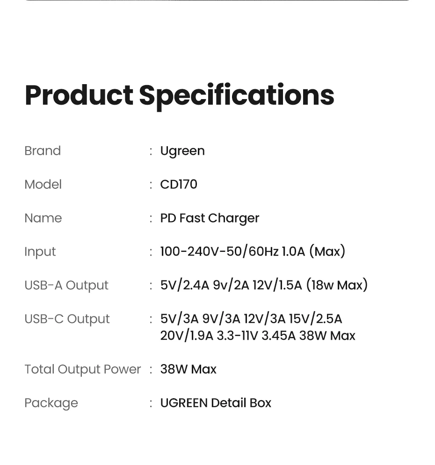
Task: Click the Brand label
Action: [x=43, y=151]
